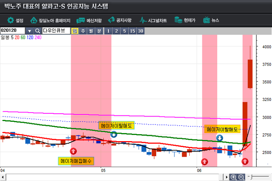The image size is (272, 181).
Task: Click the blue sell arrow near month 05
Action: coord(114,134)
